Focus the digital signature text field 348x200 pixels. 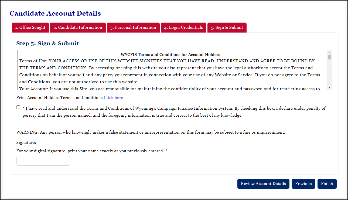43,161
